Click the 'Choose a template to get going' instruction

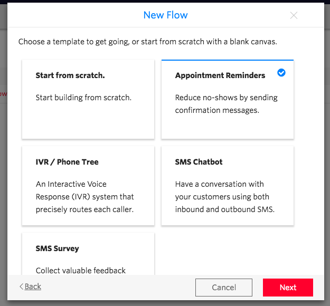pyautogui.click(x=147, y=41)
